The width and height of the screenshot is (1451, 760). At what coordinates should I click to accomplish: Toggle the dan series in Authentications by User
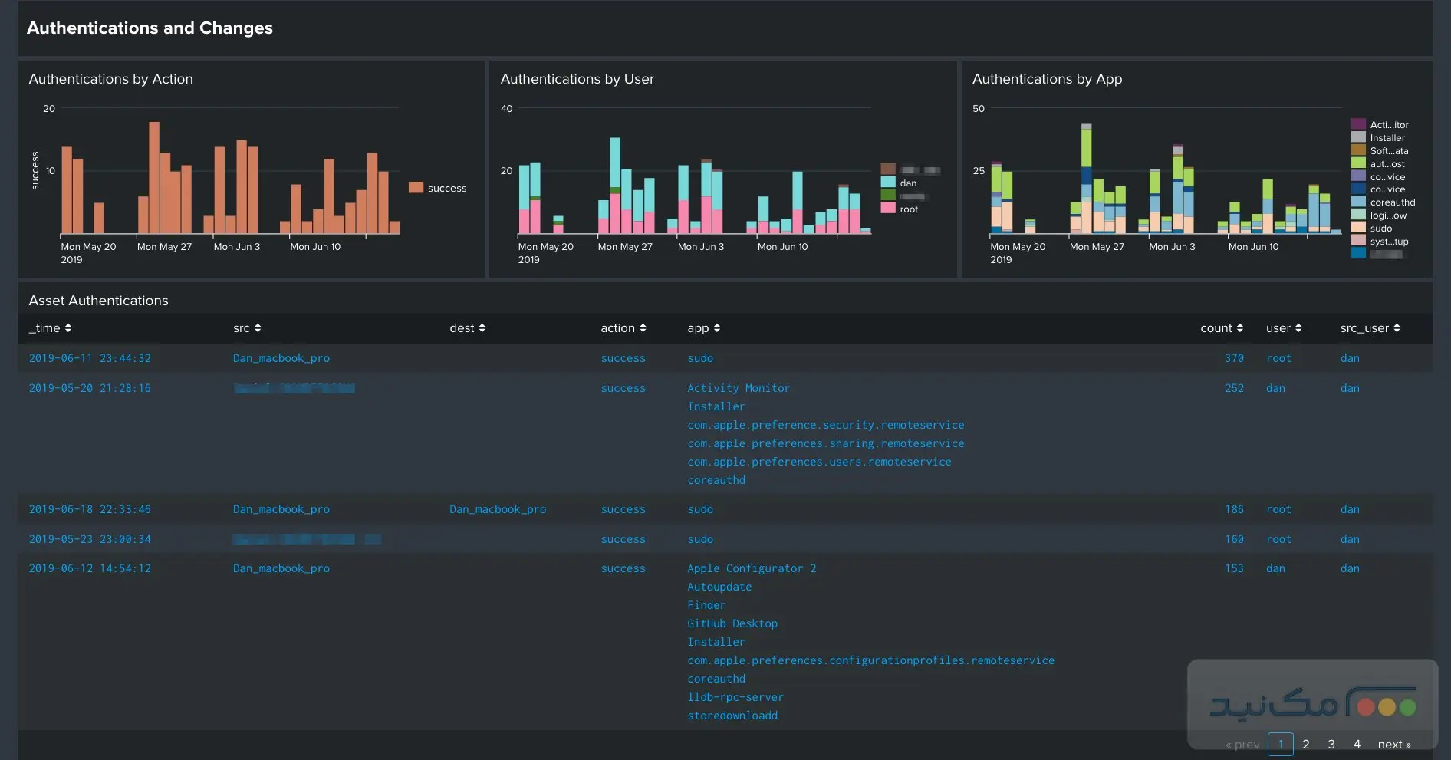(x=907, y=183)
